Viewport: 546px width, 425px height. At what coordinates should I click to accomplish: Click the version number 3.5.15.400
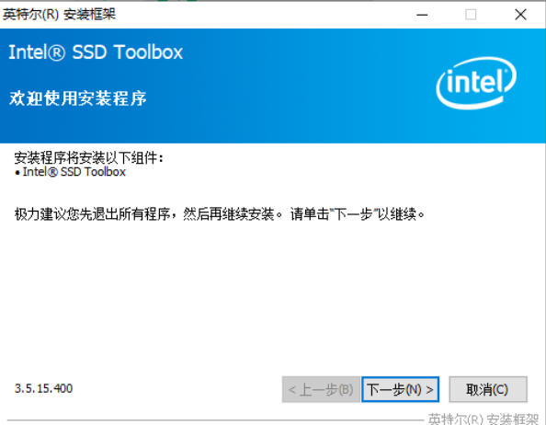pyautogui.click(x=43, y=388)
